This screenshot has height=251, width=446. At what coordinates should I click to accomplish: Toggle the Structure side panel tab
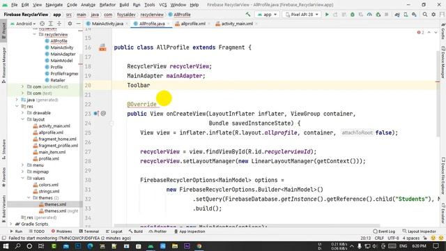[3, 149]
